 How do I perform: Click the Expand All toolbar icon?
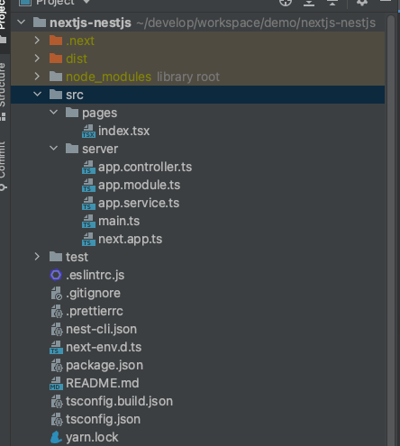(x=309, y=3)
